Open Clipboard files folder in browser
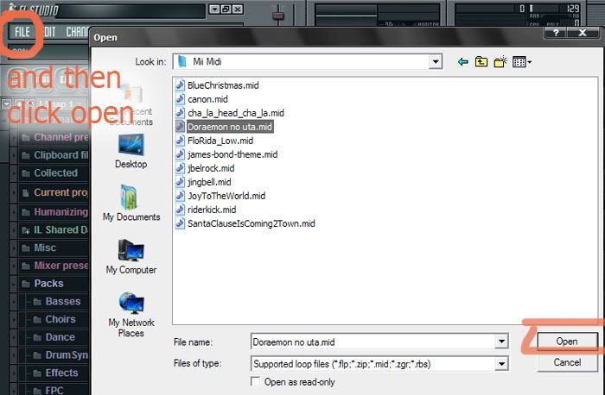 (x=54, y=155)
